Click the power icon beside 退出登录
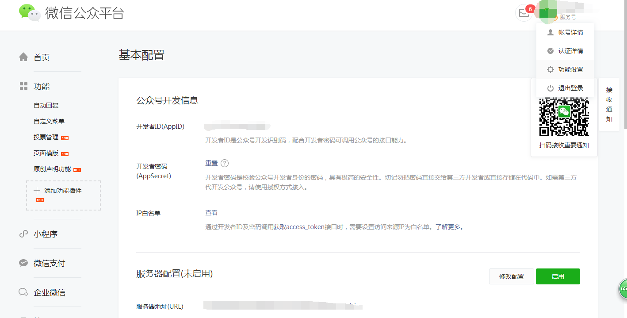Image resolution: width=627 pixels, height=318 pixels. click(x=551, y=88)
